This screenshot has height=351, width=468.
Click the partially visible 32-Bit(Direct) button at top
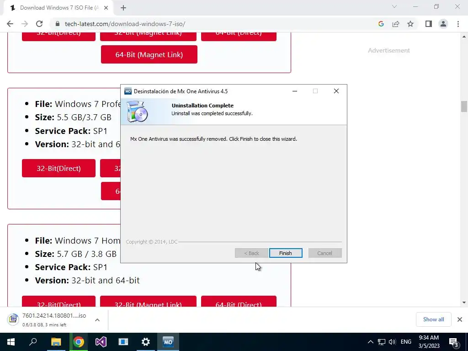pos(59,37)
